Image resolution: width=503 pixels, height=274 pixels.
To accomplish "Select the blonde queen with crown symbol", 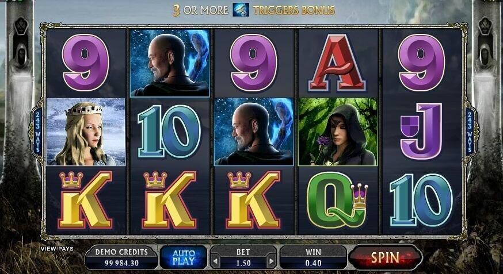I will (x=86, y=132).
